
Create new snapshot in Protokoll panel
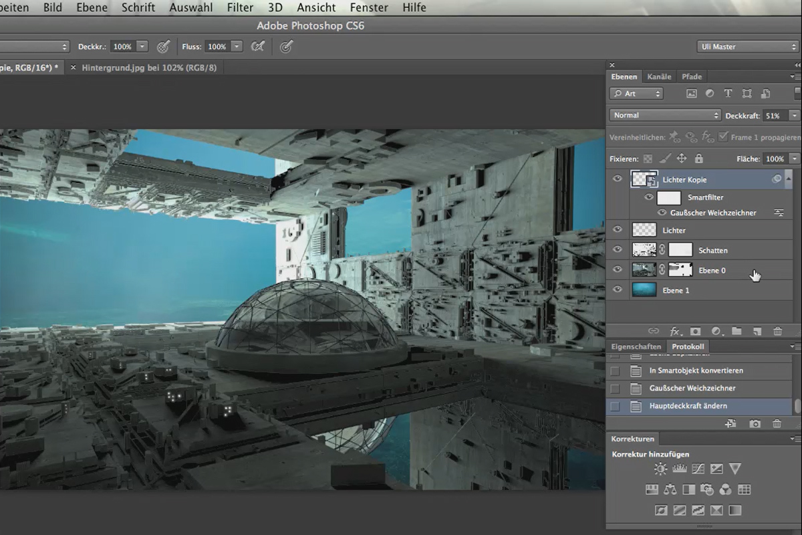pos(755,423)
